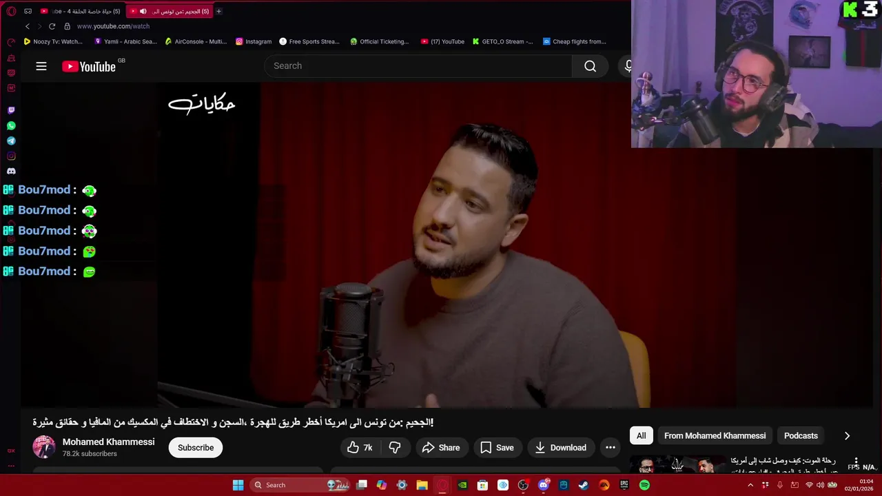The width and height of the screenshot is (882, 496).
Task: Dislike the Mohamed Khammessi video
Action: click(395, 448)
